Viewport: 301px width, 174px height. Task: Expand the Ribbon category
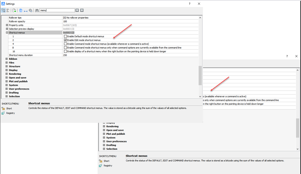[x=7, y=59]
